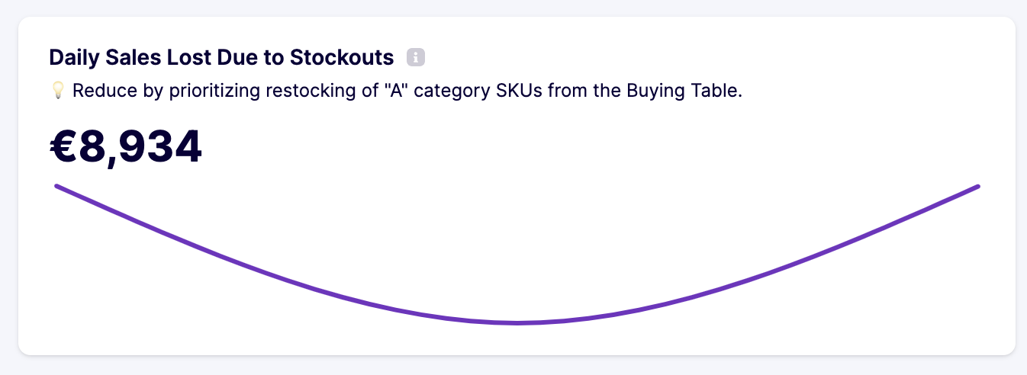Click the euro symbol of the metric
The image size is (1027, 375).
[x=63, y=146]
